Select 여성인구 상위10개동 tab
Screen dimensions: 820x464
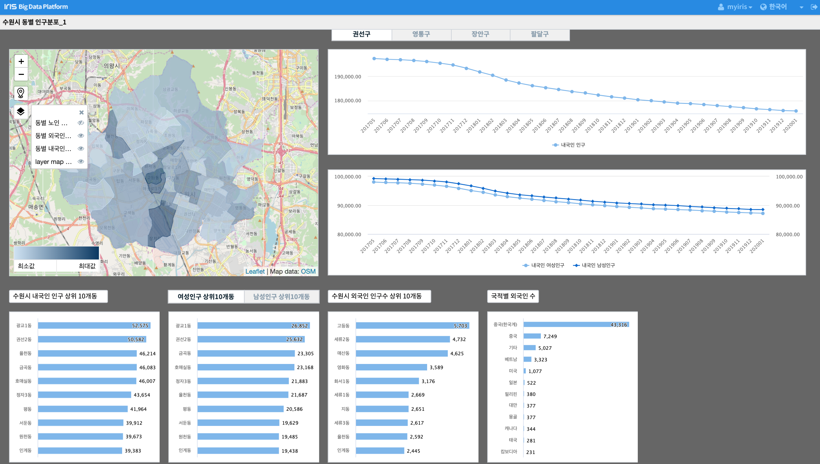(x=206, y=297)
